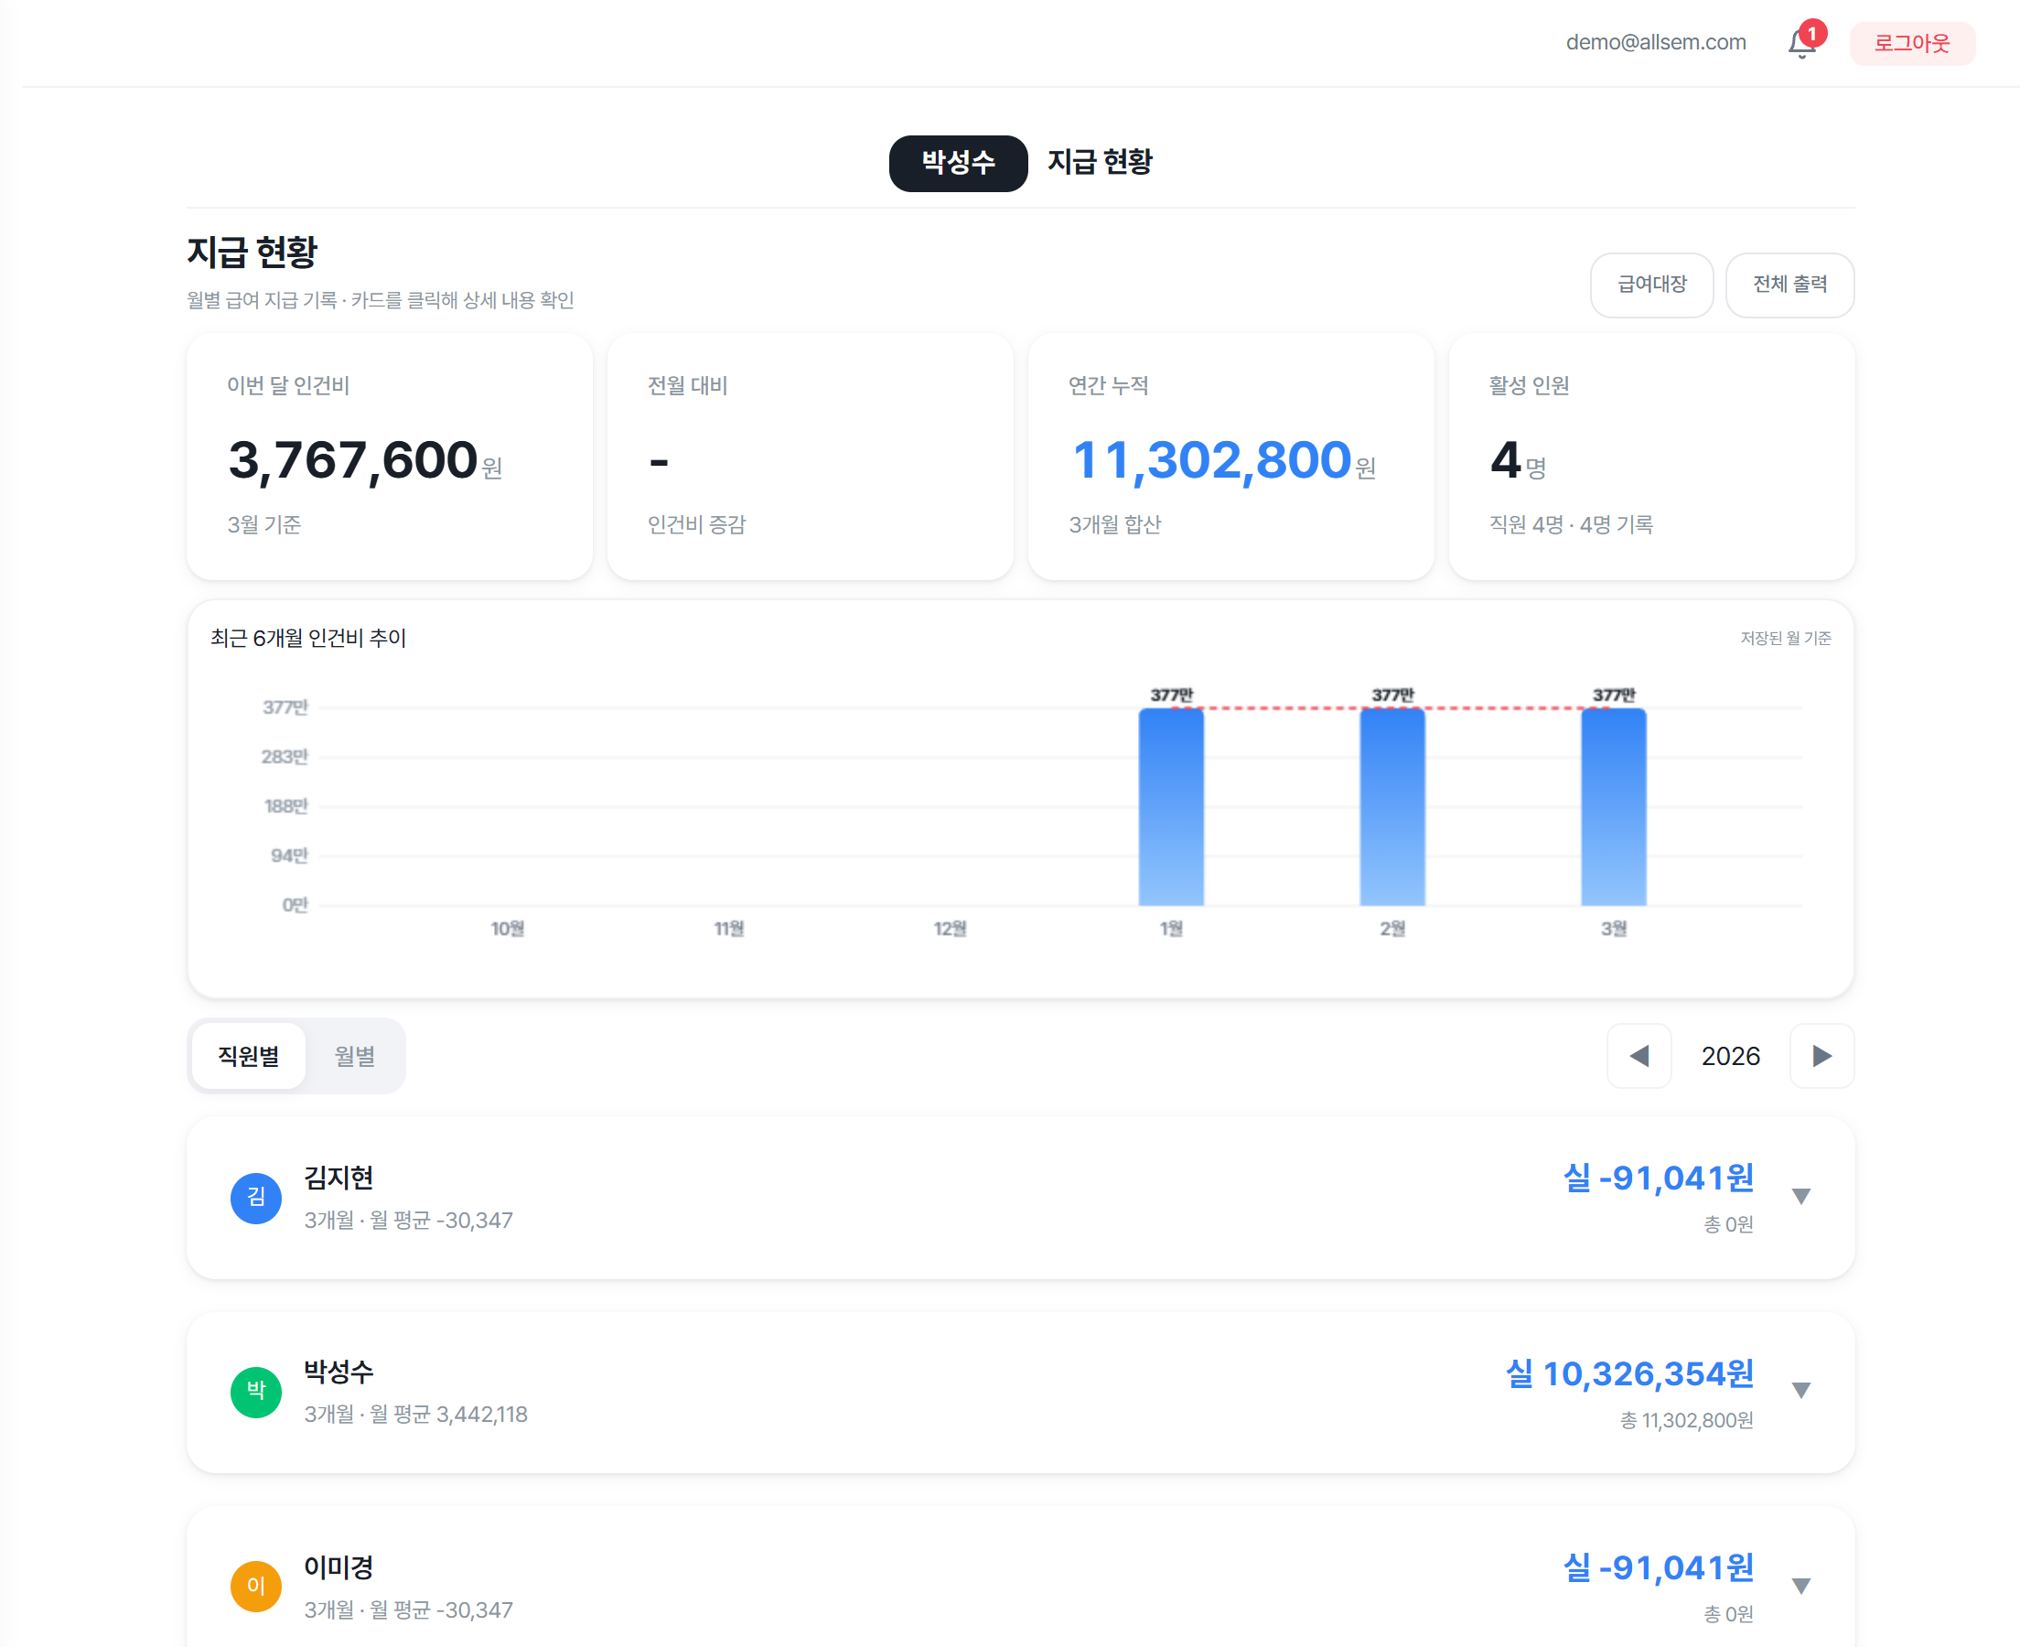The height and width of the screenshot is (1647, 2020).
Task: Expand 박성수's payment details arrow
Action: tap(1801, 1391)
